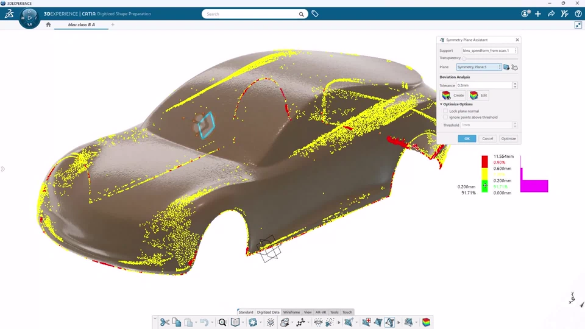Screen dimensions: 585x329
Task: Click the Tolerance stepper arrows
Action: pos(515,85)
